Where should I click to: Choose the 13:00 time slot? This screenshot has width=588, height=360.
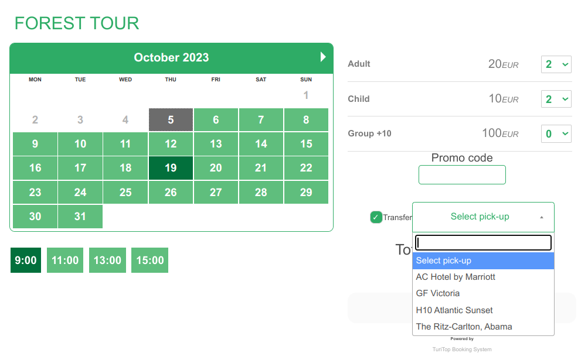tap(107, 260)
